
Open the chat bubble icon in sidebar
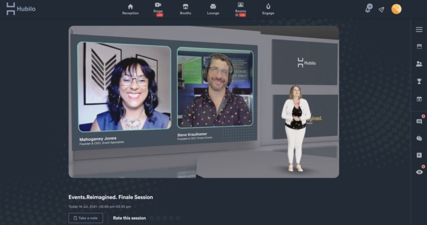point(419,121)
